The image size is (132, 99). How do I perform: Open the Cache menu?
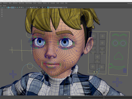click(58, 3)
